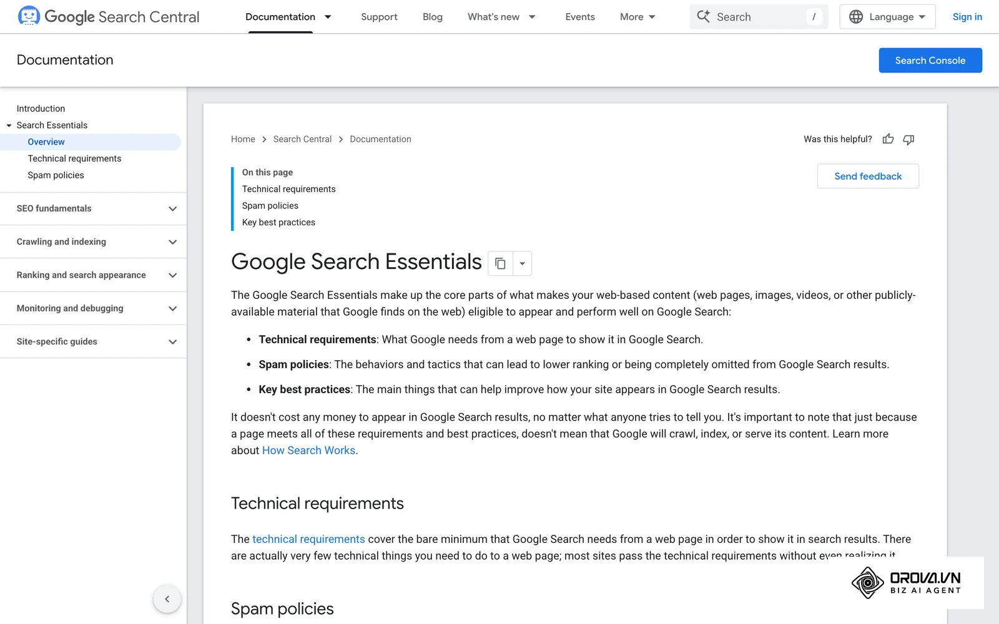Jump to Spam policies in On this page
Viewport: 999px width, 624px height.
pos(270,206)
